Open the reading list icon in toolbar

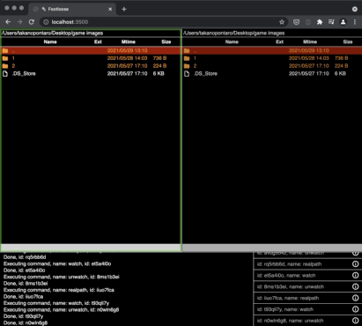pos(331,22)
